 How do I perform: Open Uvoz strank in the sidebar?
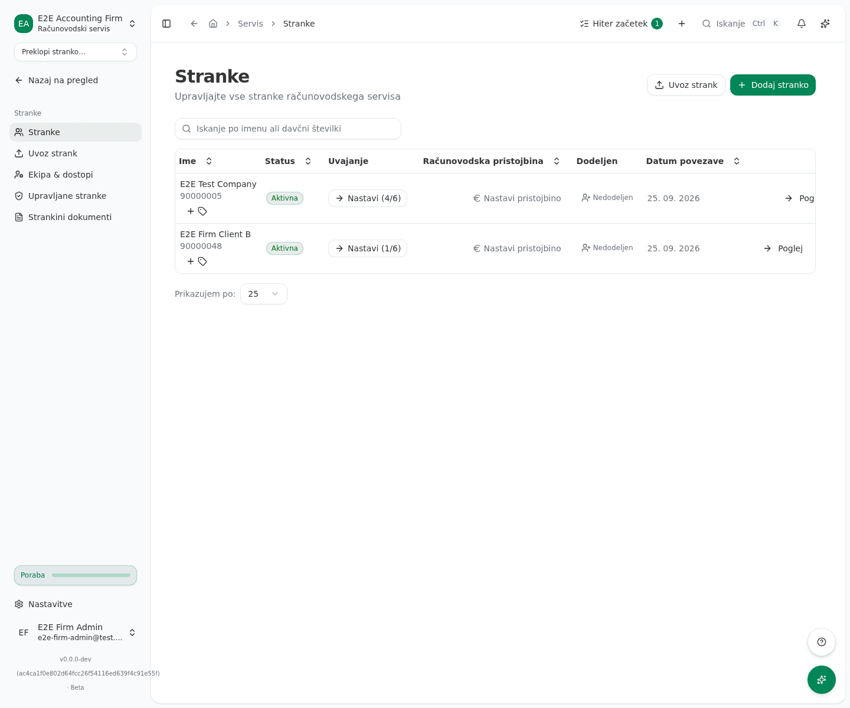coord(76,153)
